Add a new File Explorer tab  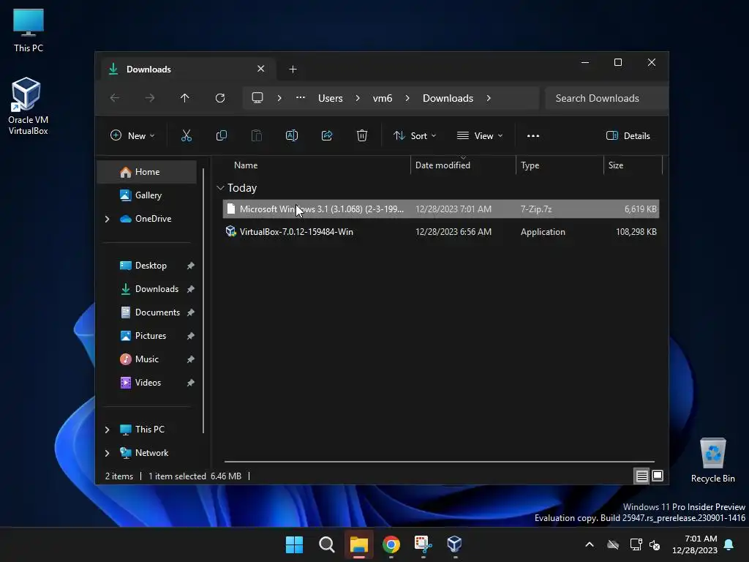[293, 70]
